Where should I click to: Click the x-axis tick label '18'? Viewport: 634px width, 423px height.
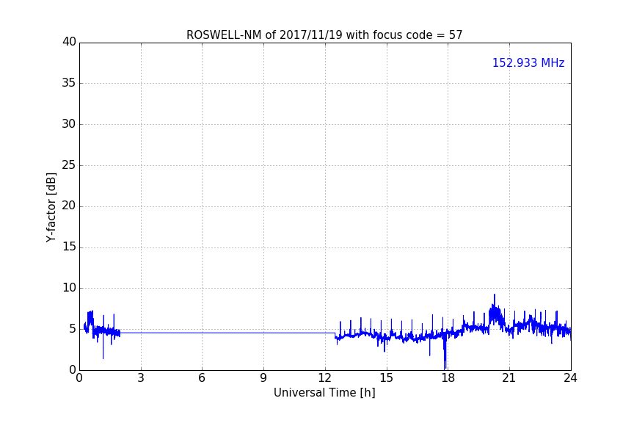coord(448,378)
